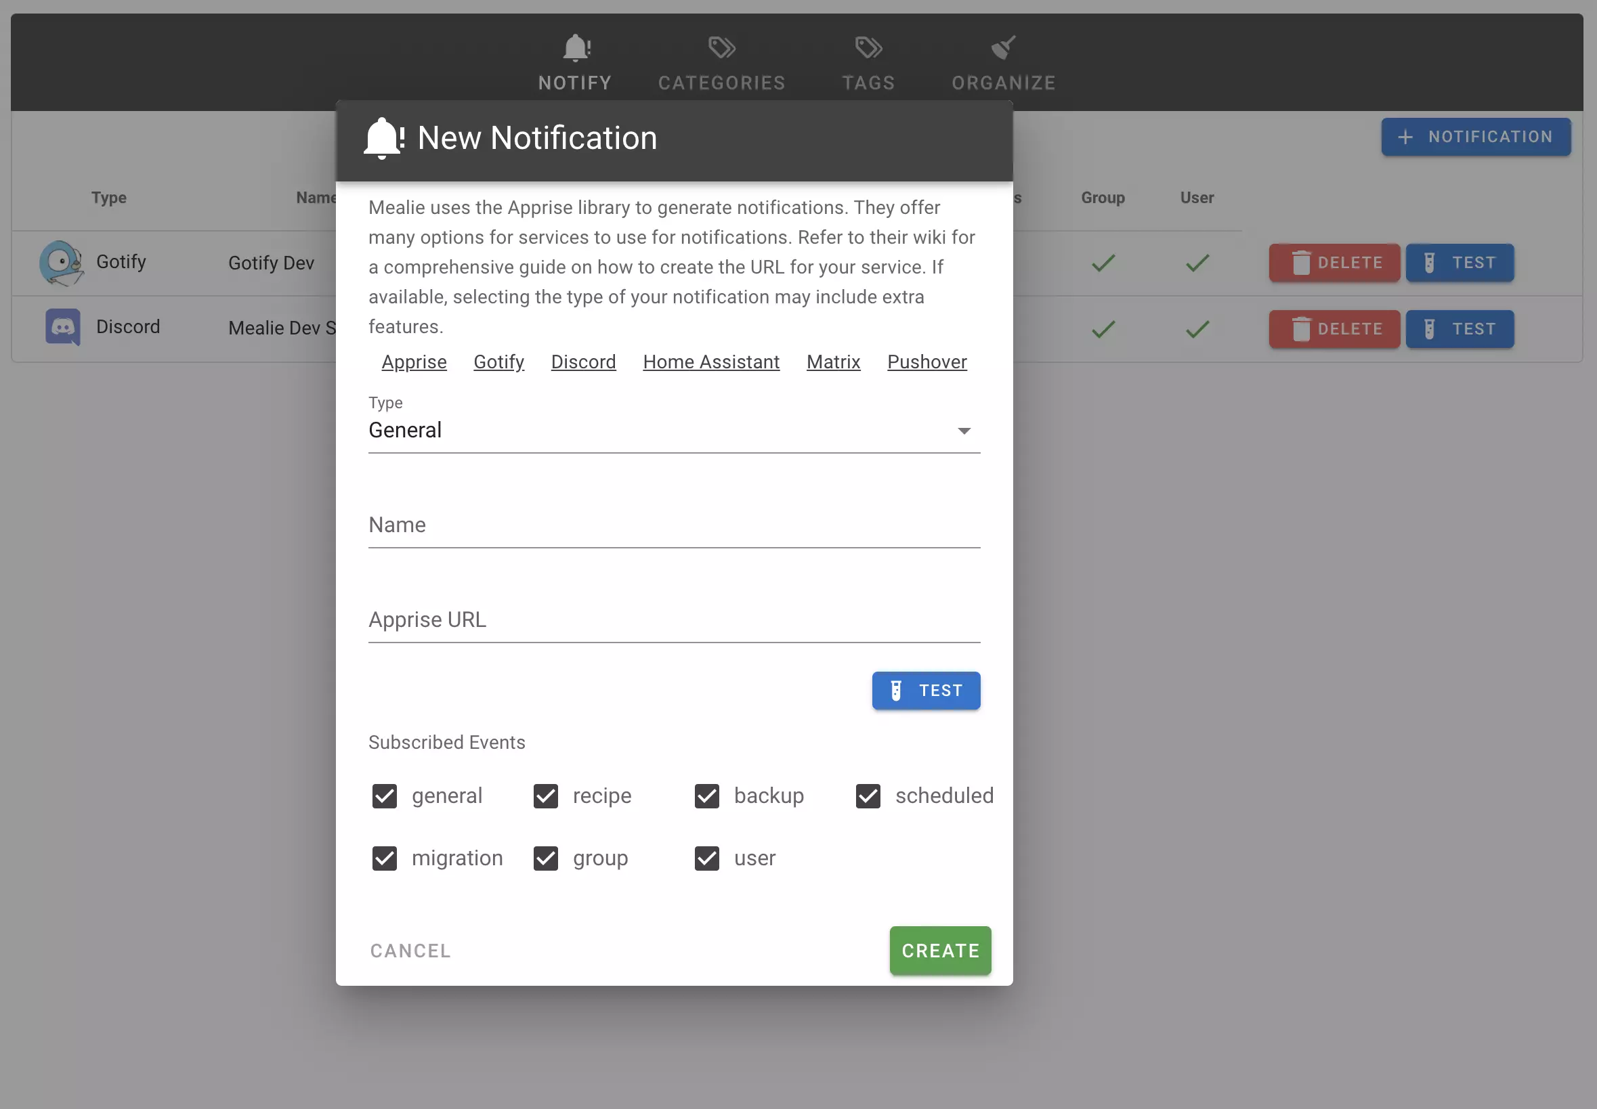
Task: Open the Type dropdown arrow
Action: [964, 431]
